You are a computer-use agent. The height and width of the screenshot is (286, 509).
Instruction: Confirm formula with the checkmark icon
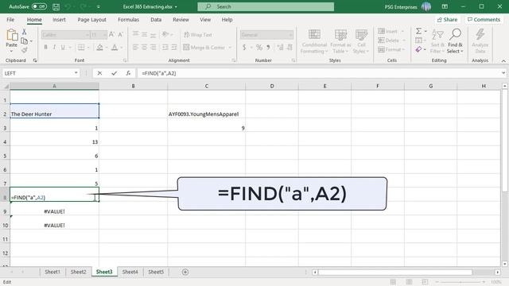point(114,73)
